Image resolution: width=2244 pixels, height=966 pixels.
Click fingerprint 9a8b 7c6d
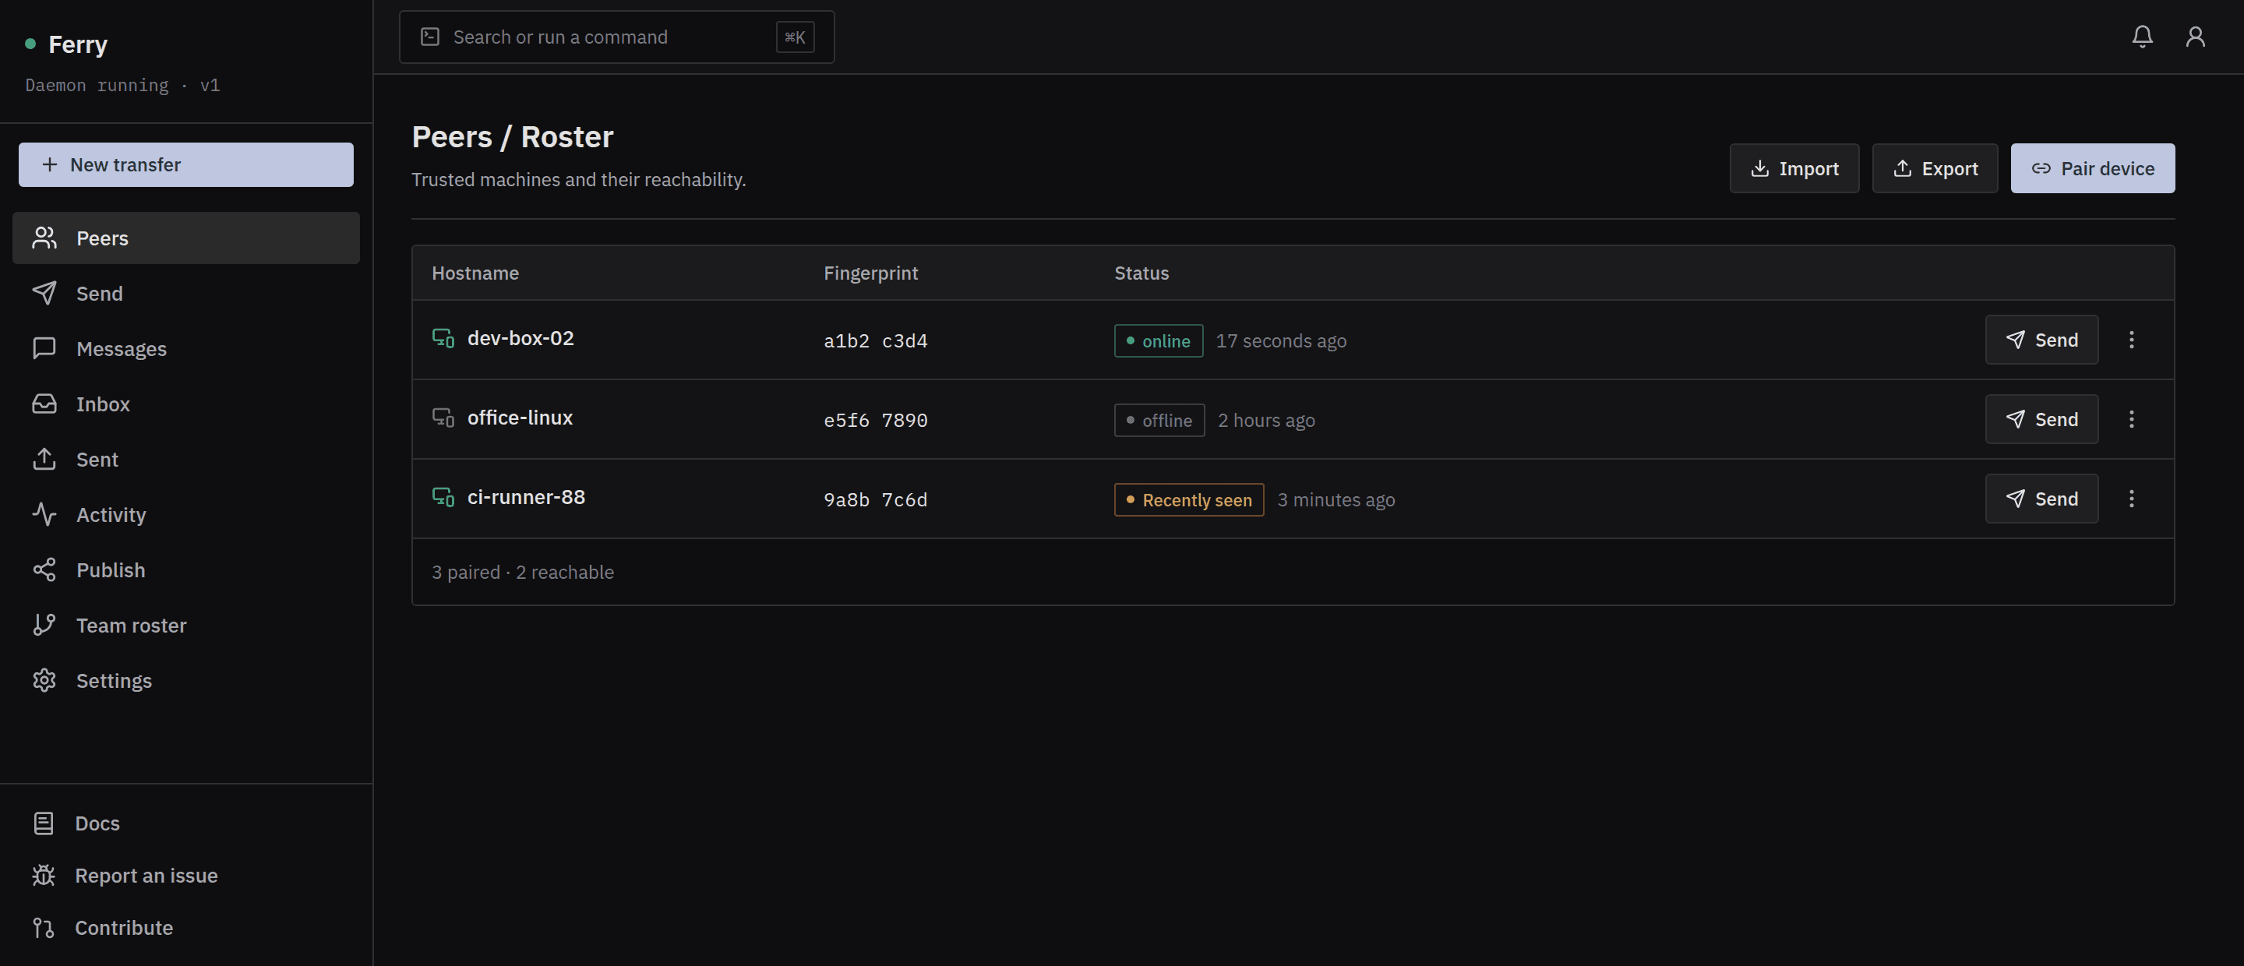(x=876, y=500)
